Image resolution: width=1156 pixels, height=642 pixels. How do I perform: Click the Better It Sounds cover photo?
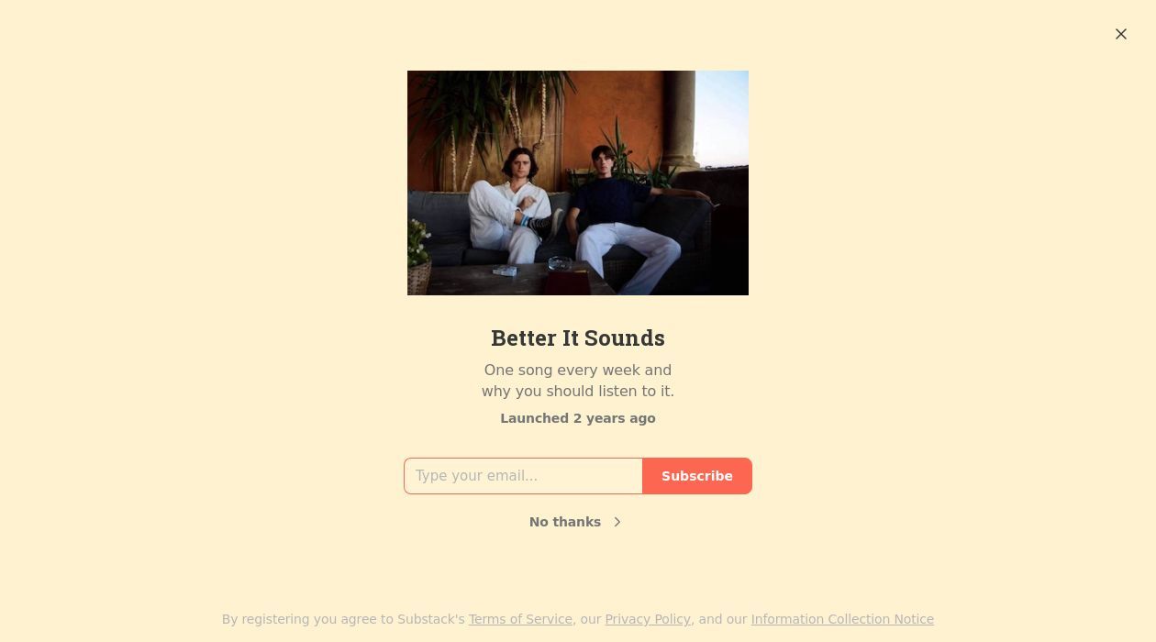coord(578,183)
